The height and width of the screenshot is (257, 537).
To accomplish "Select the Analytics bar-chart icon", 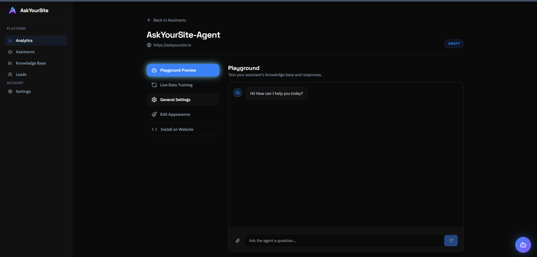I will point(10,40).
